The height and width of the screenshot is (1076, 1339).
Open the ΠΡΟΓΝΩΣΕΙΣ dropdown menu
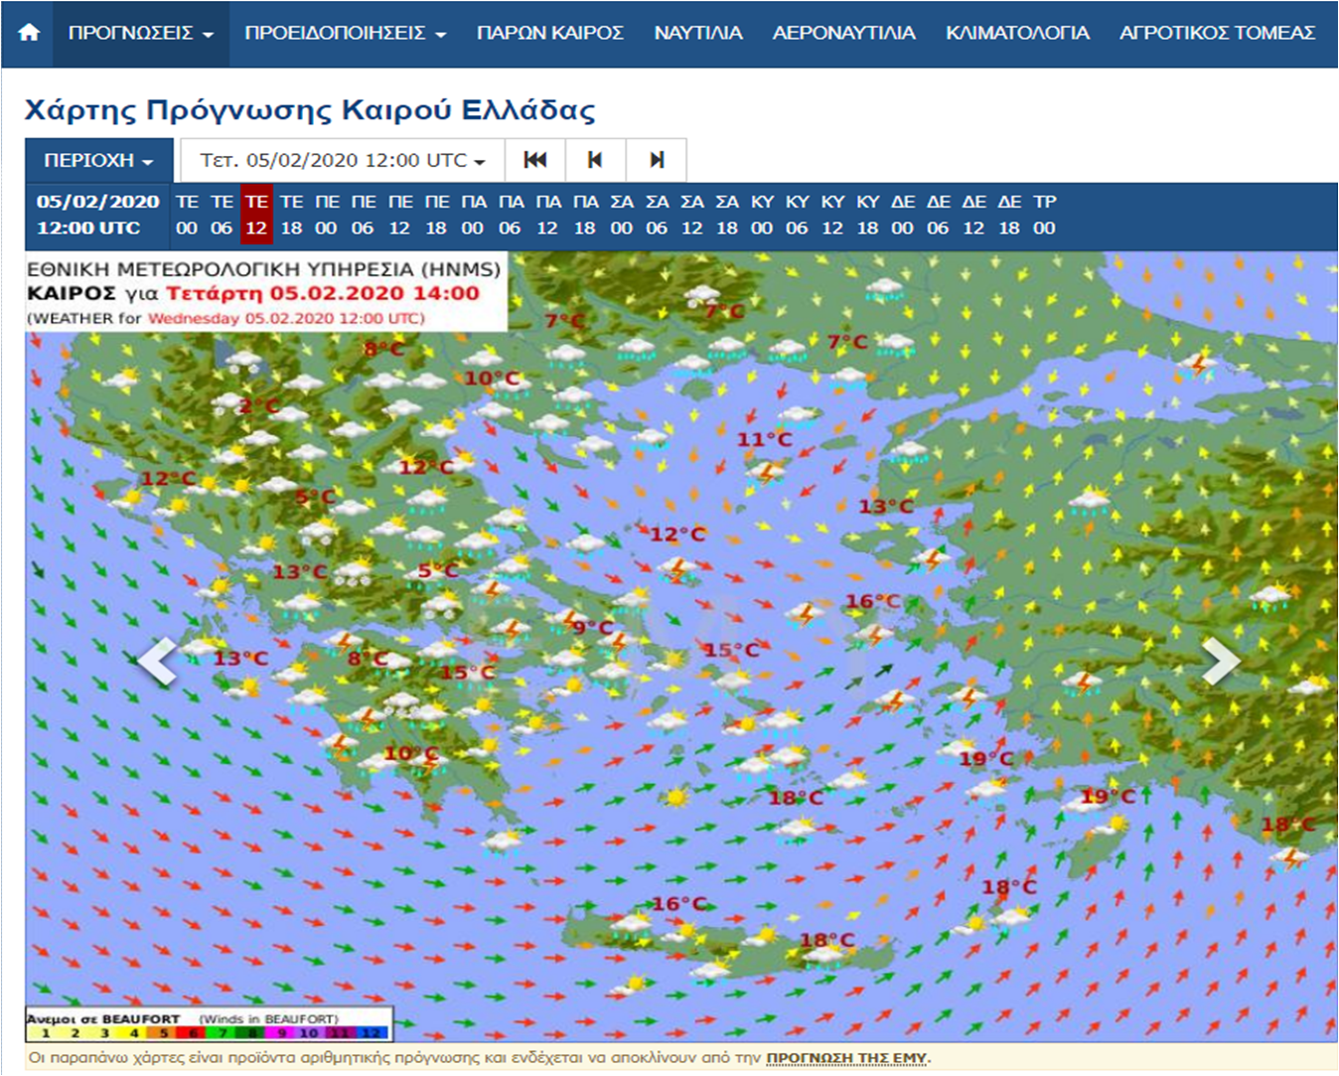pos(140,33)
